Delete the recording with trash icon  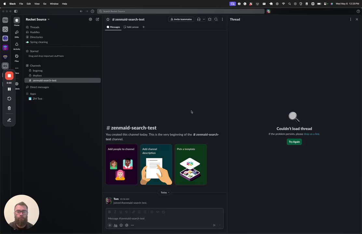click(9, 108)
